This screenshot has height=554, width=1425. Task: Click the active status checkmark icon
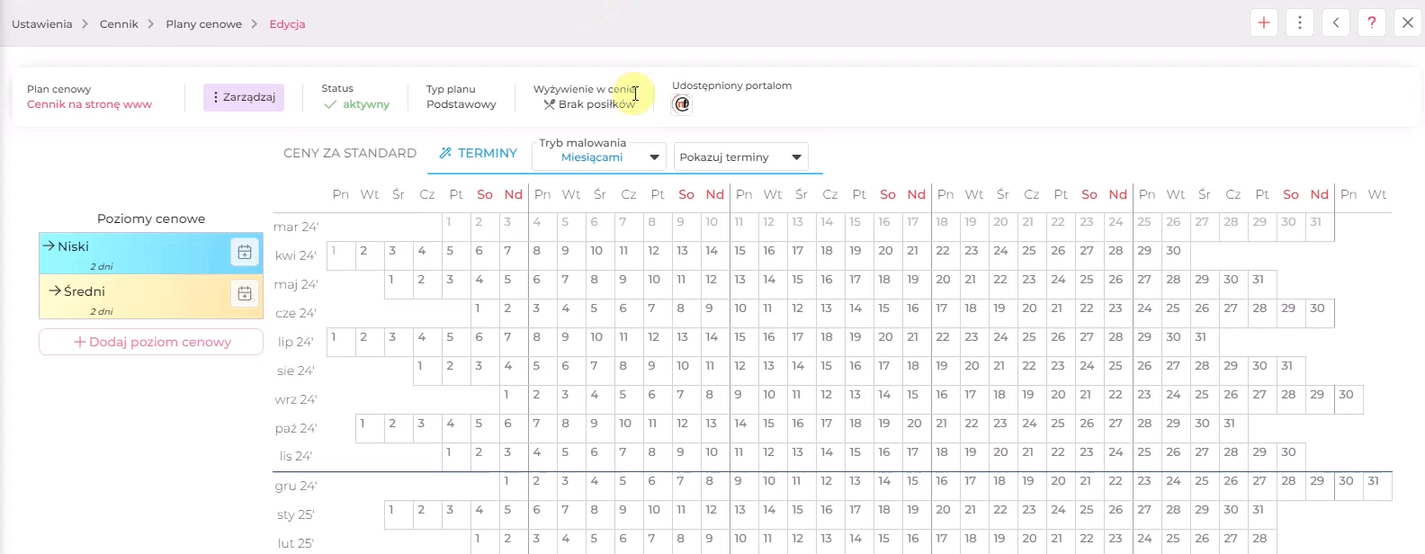point(330,104)
